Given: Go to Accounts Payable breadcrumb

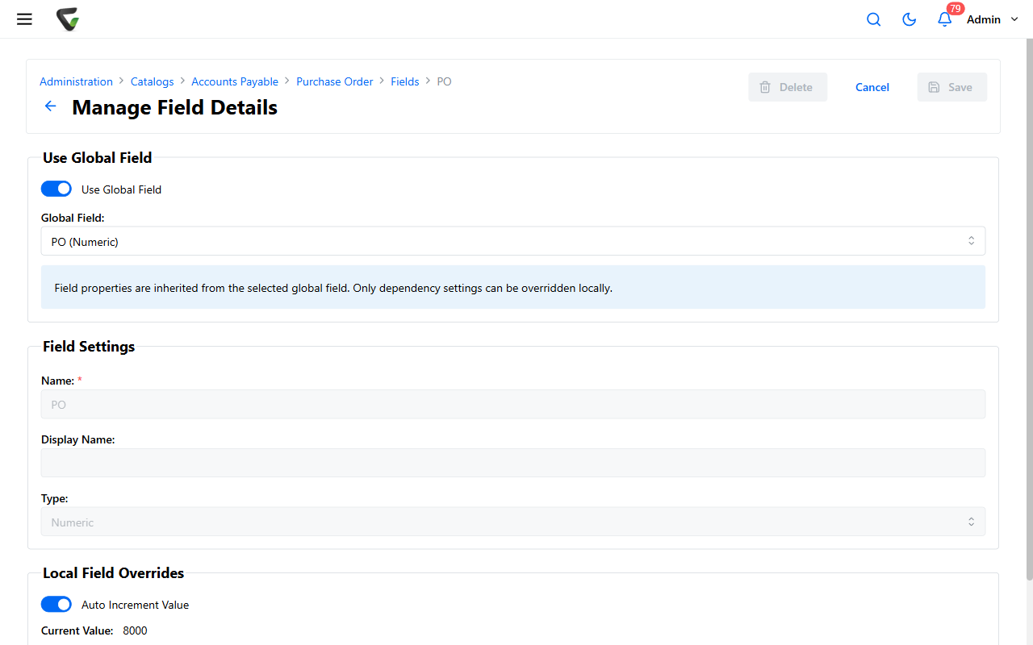Looking at the screenshot, I should coord(235,81).
